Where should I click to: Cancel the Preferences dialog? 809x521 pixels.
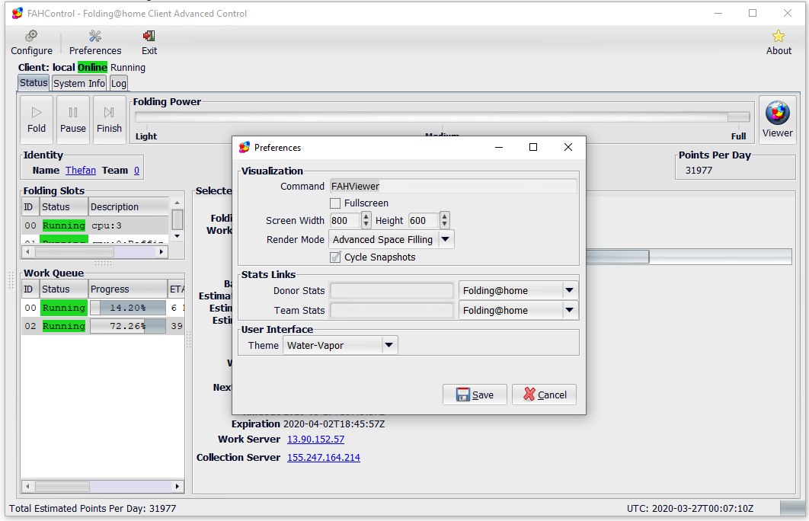tap(544, 395)
